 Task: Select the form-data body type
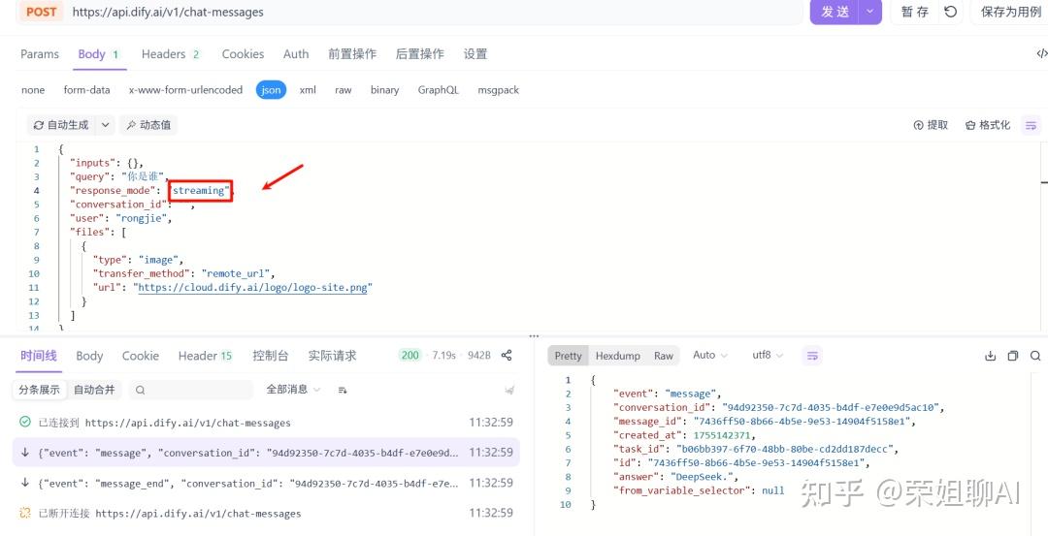(87, 90)
